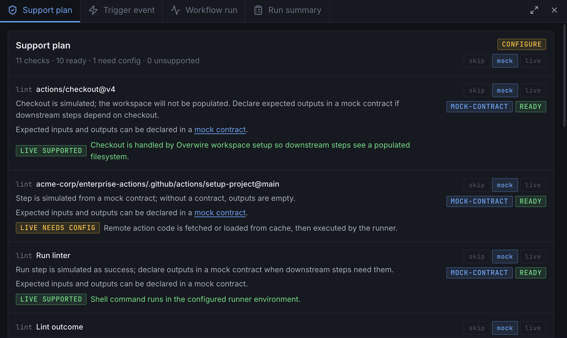This screenshot has height=338, width=567.
Task: Select mock for Run linter step
Action: click(x=505, y=256)
